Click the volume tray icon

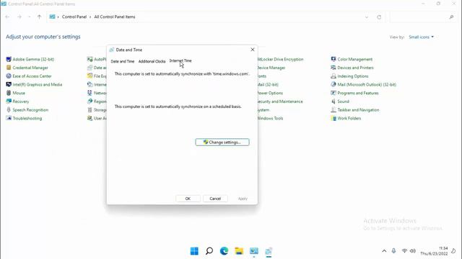coord(413,251)
